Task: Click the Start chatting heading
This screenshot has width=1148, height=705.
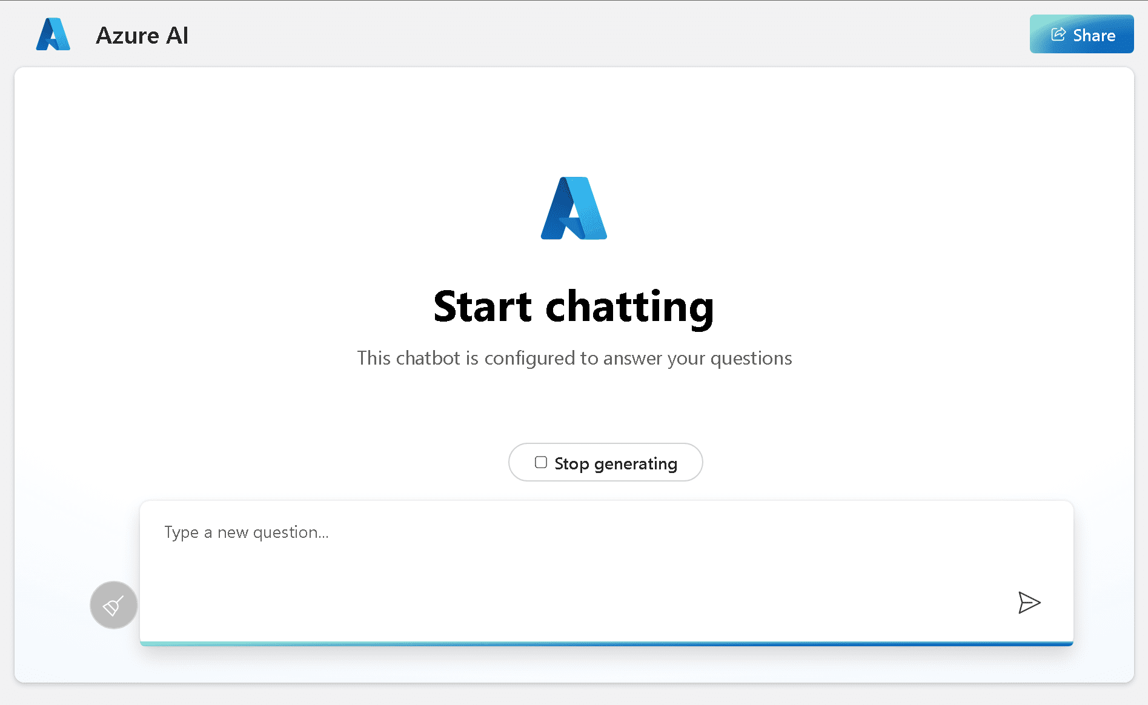Action: coord(573,308)
